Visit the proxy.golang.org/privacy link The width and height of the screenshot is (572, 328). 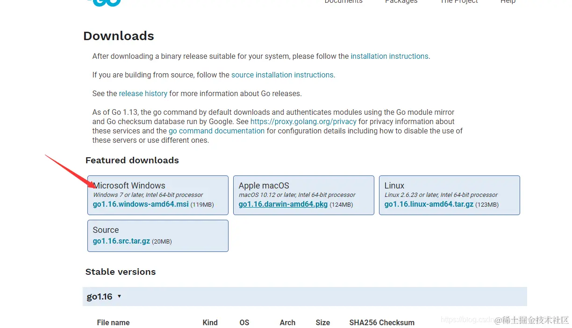click(x=303, y=121)
